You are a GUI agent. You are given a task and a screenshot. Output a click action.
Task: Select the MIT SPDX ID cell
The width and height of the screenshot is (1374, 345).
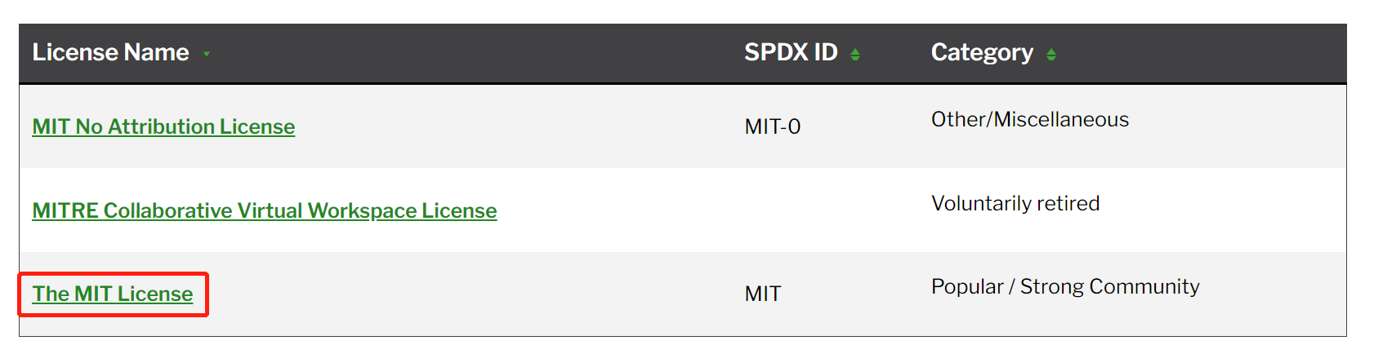(x=763, y=294)
